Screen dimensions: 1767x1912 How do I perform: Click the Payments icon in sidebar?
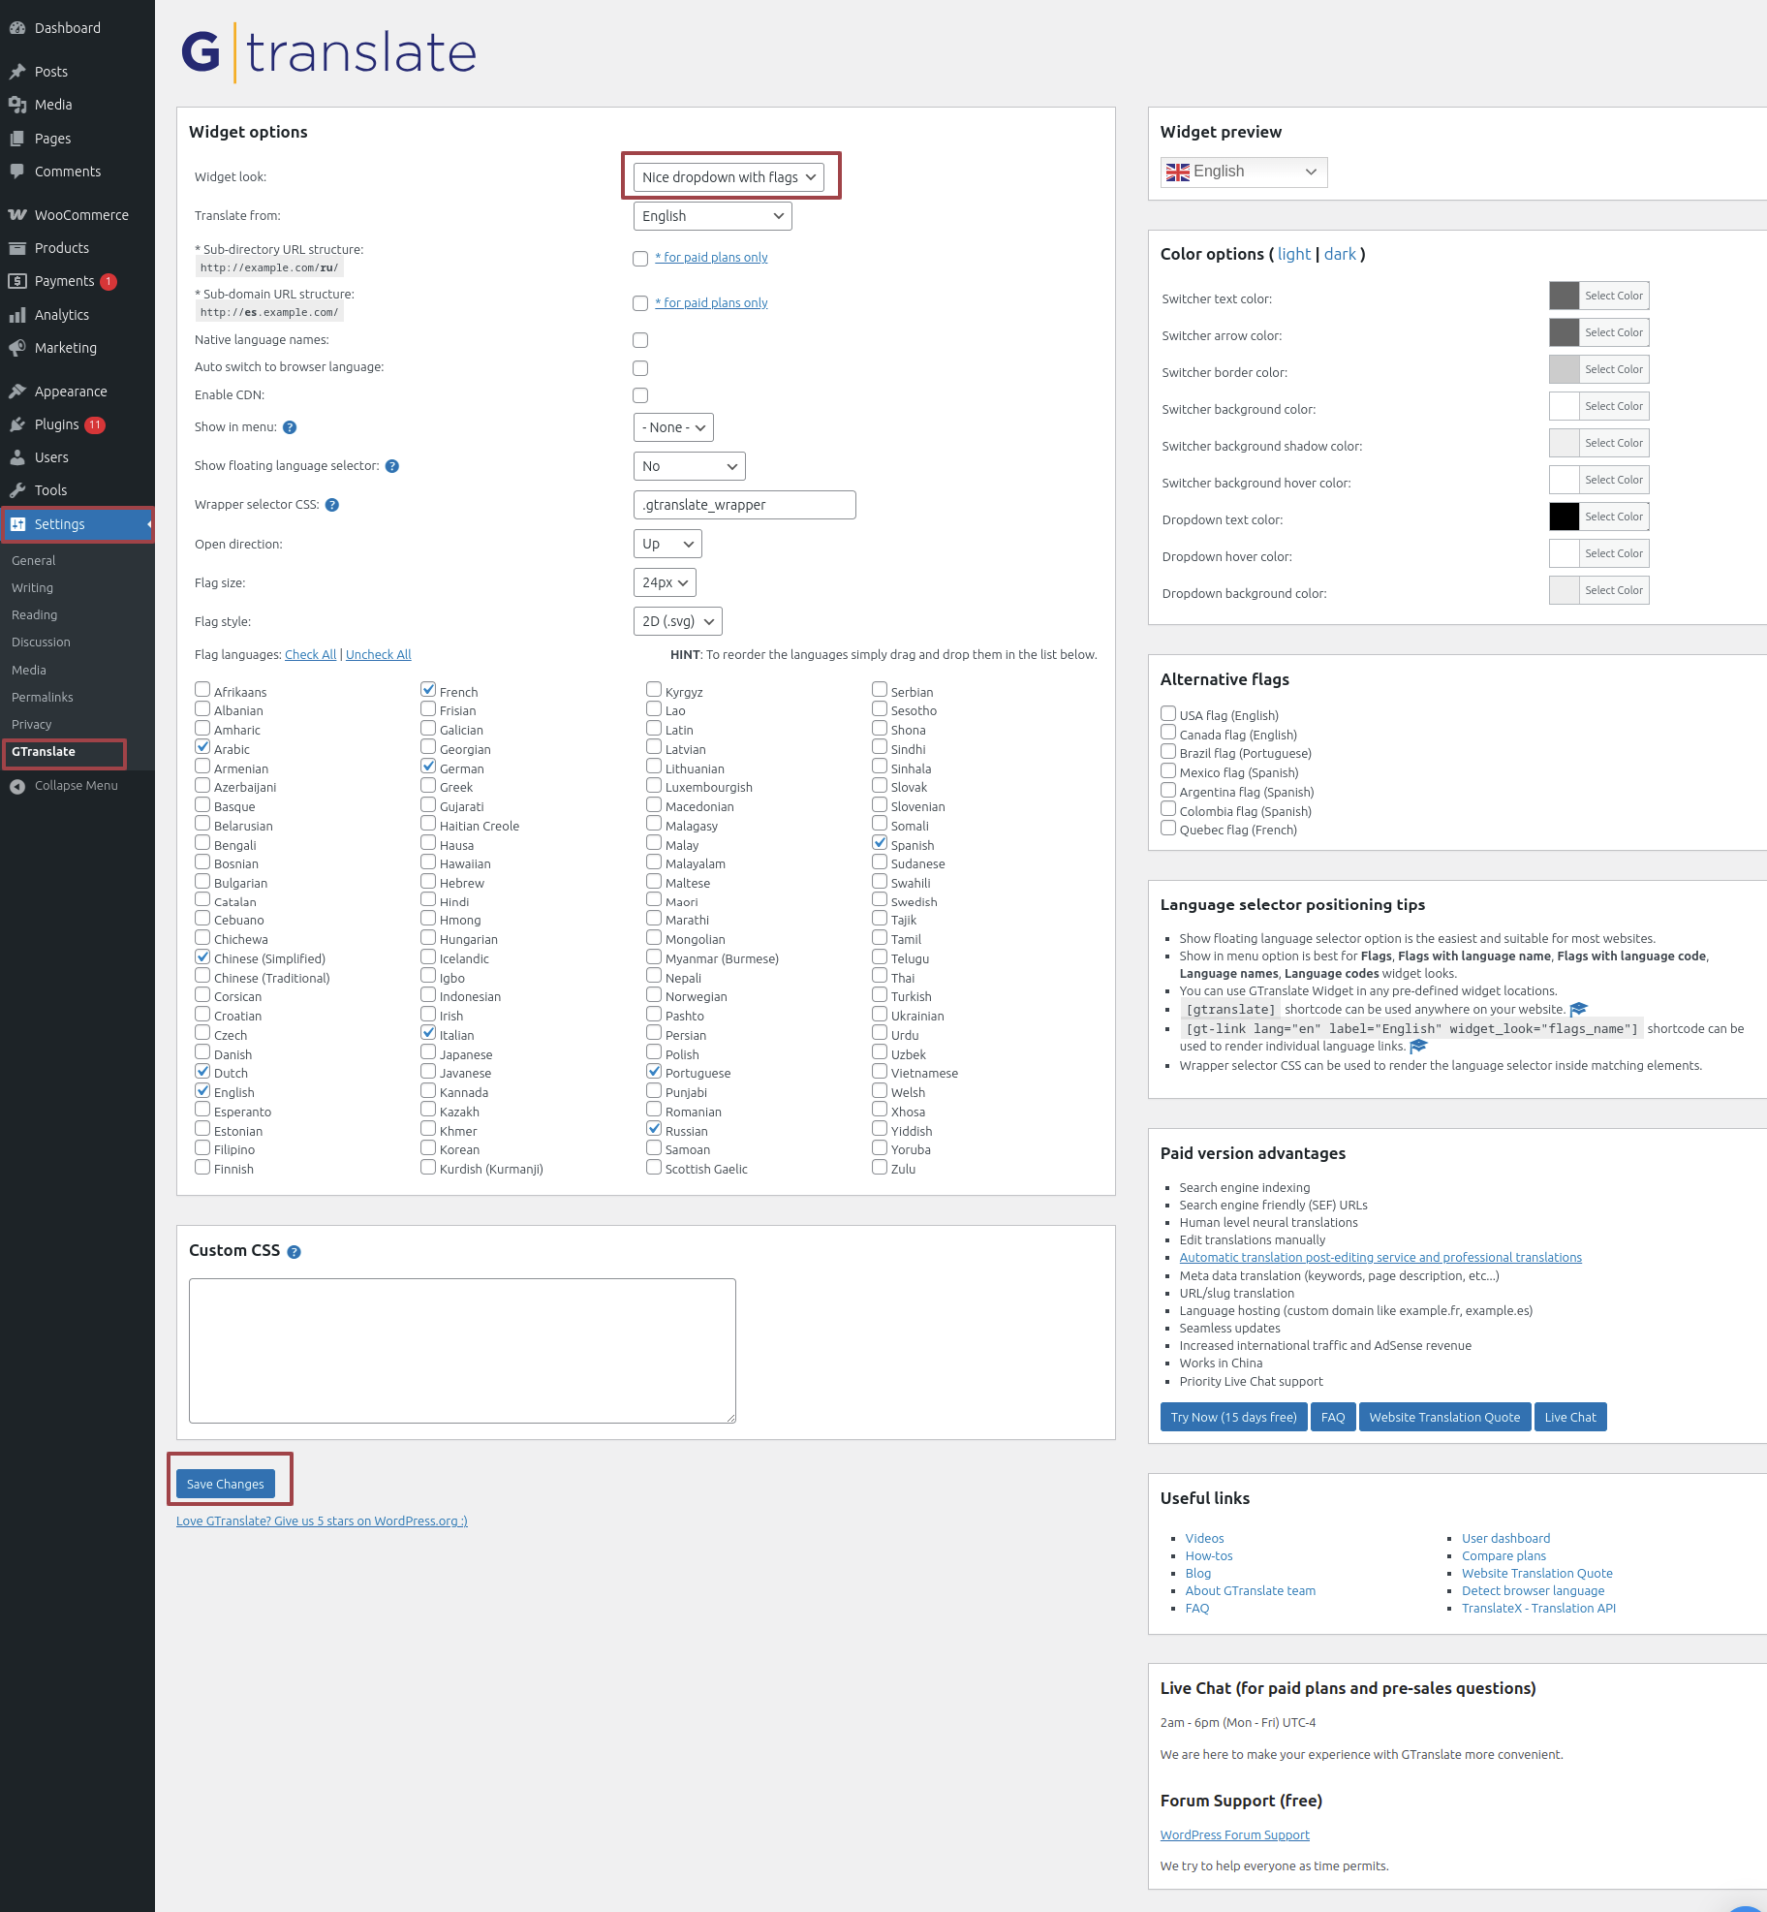pyautogui.click(x=17, y=281)
